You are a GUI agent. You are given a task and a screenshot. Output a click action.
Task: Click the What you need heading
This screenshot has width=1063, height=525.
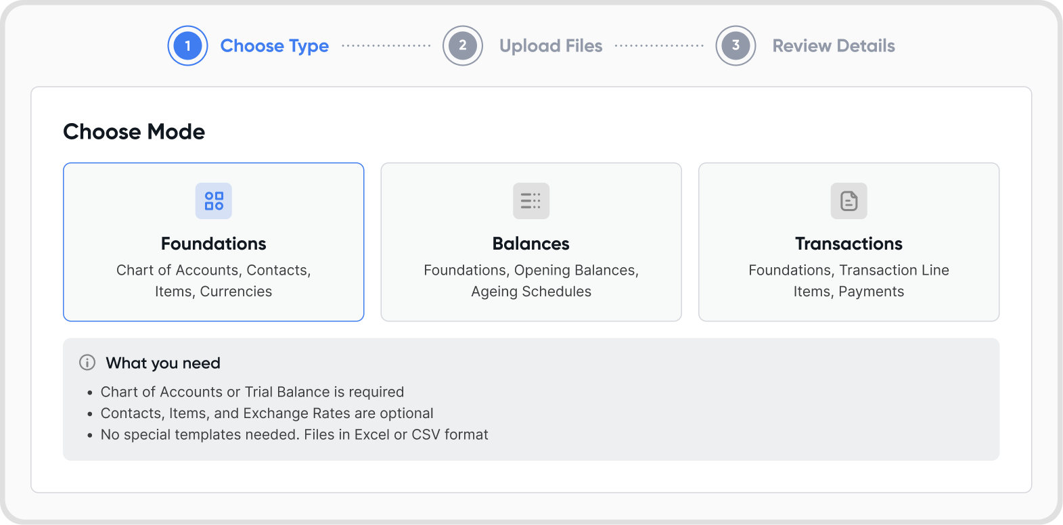pyautogui.click(x=163, y=363)
